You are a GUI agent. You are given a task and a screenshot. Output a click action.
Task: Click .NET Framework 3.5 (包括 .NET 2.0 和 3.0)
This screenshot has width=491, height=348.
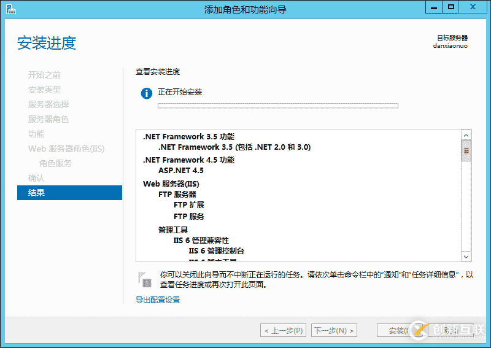(234, 147)
